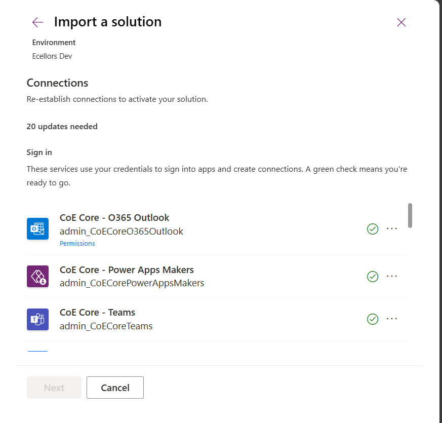Click the Cancel button
The image size is (442, 423).
[x=115, y=387]
